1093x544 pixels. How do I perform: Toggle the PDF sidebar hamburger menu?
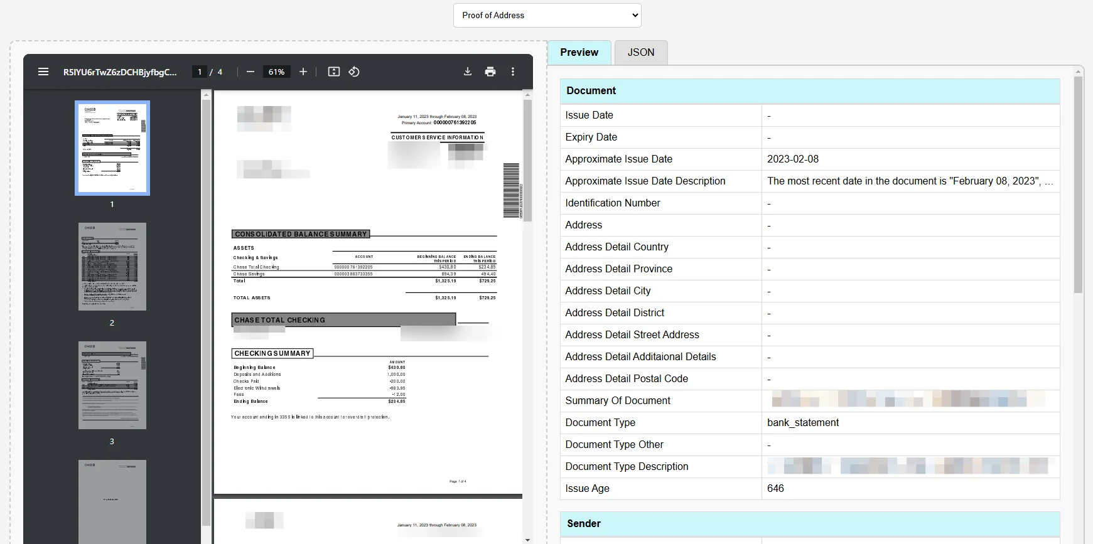(x=43, y=72)
